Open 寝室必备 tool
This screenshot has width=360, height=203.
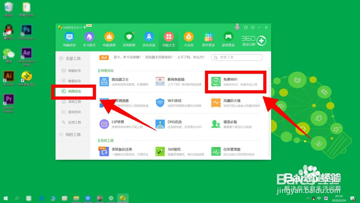(231, 124)
